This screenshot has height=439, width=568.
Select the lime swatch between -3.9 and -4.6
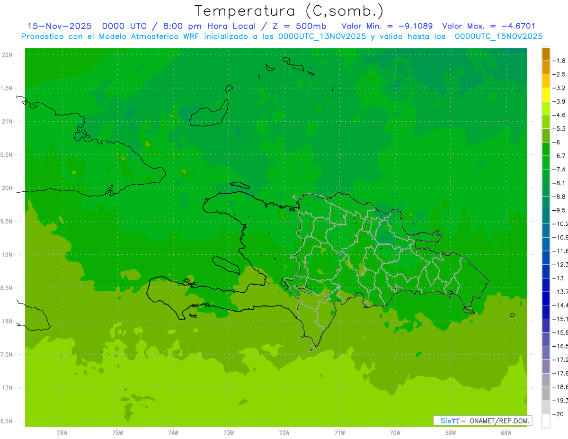click(x=546, y=108)
